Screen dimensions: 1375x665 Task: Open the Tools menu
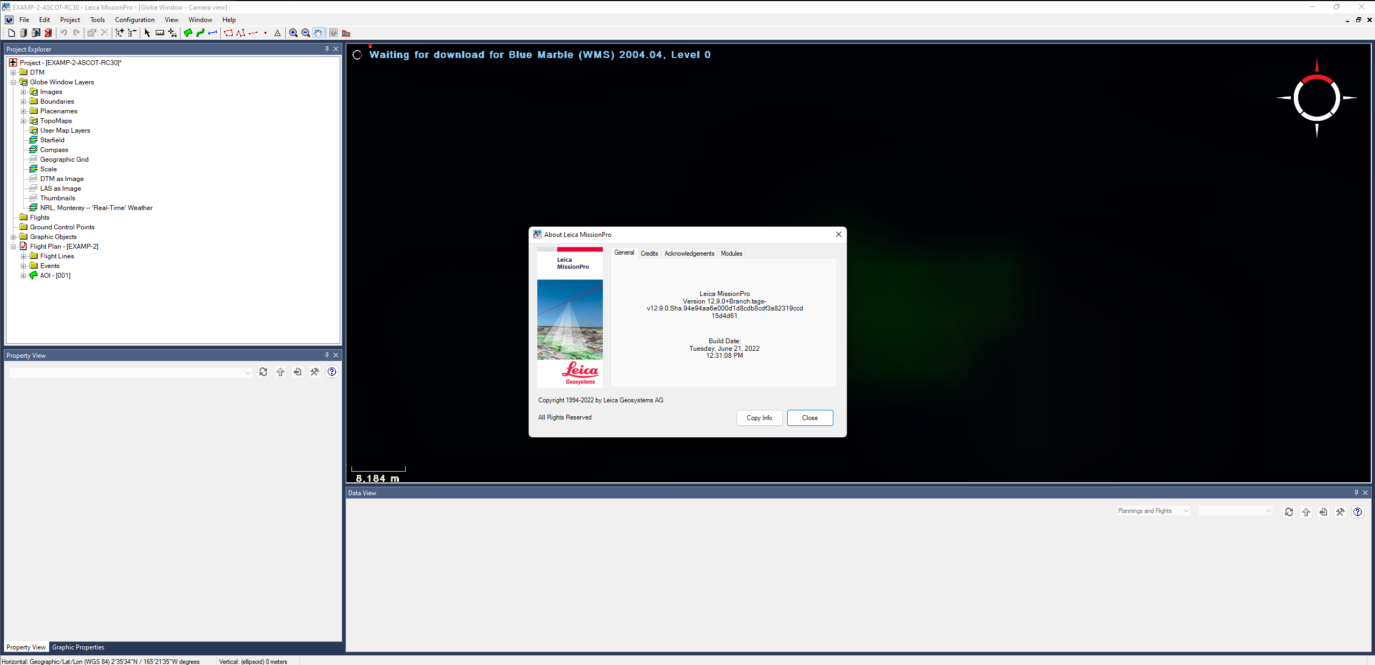(97, 20)
